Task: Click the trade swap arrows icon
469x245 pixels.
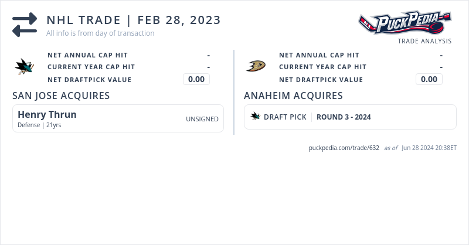Action: point(25,25)
